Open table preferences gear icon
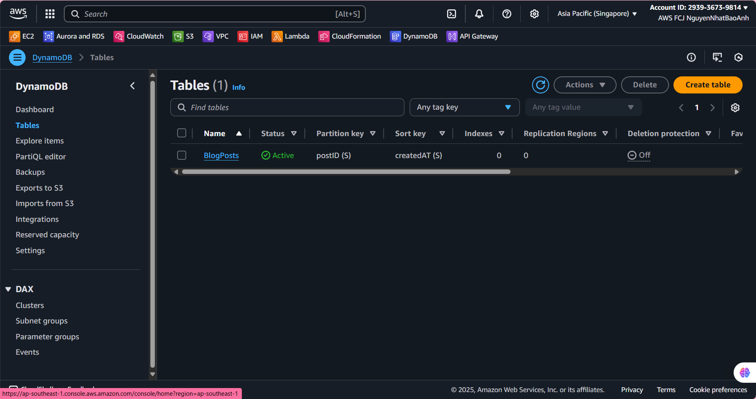 [735, 108]
